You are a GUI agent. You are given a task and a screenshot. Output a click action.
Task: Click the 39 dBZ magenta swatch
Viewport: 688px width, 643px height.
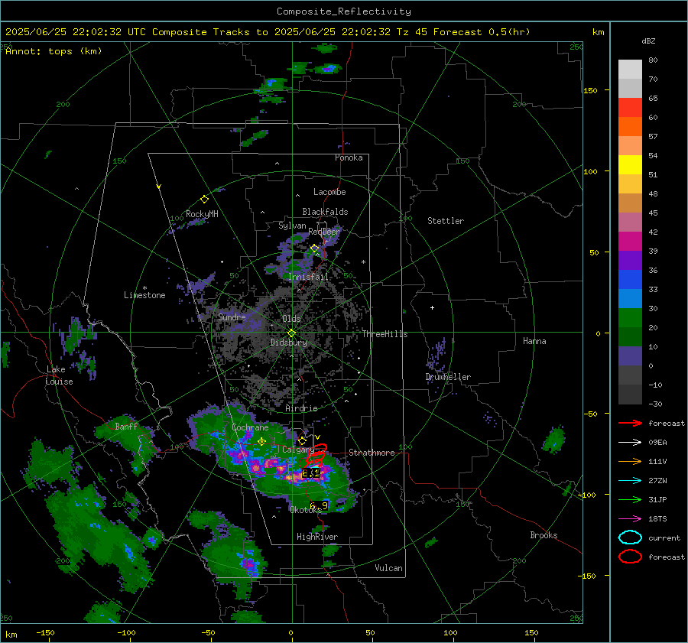pos(630,241)
